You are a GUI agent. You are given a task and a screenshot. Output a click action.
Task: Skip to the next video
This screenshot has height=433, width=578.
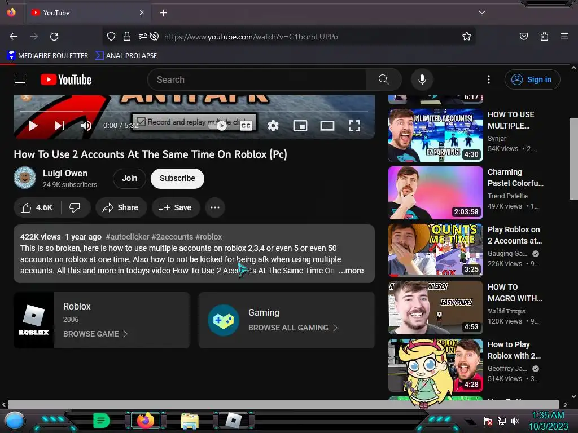tap(60, 126)
